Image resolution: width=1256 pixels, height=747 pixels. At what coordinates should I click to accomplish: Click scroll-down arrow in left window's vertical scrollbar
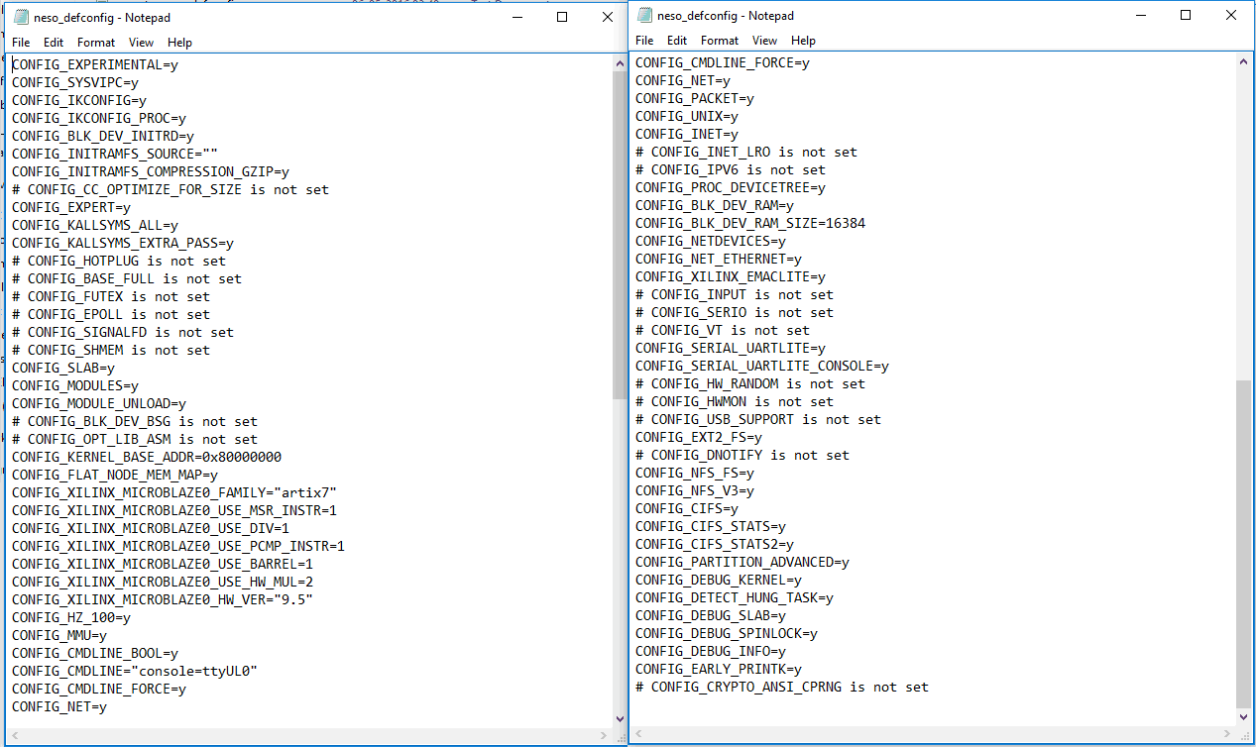point(621,719)
